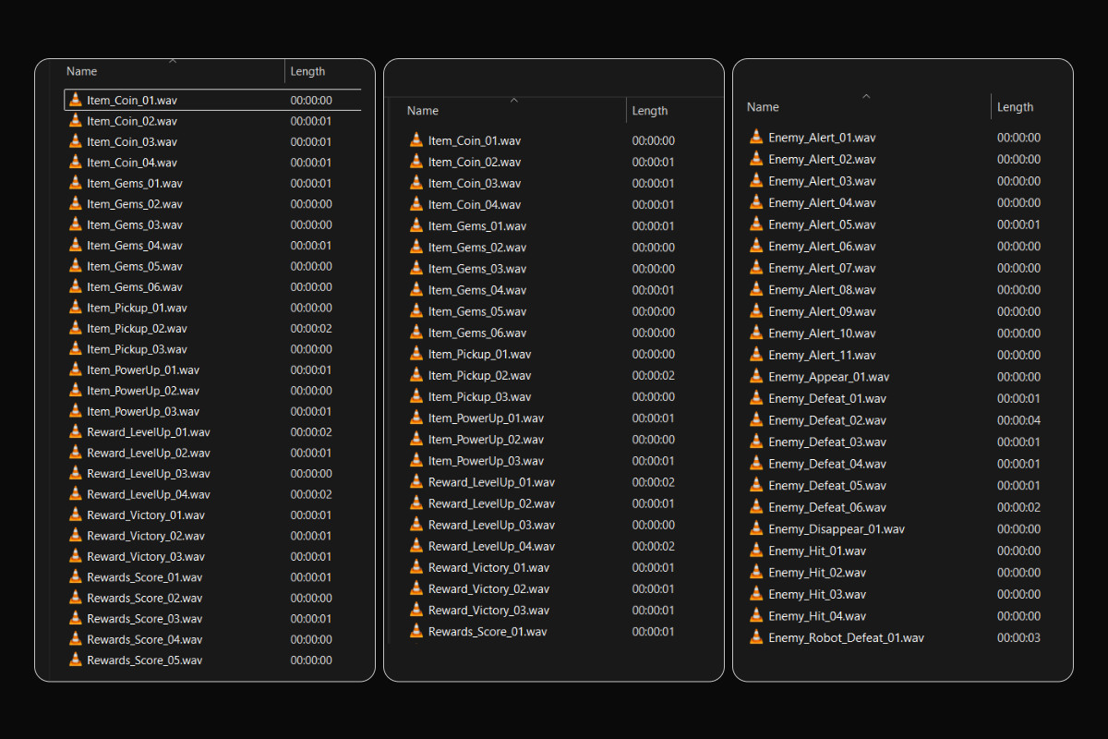The image size is (1108, 739).
Task: Select the VLC icon beside Enemy_Defeat_02.wav
Action: point(756,420)
